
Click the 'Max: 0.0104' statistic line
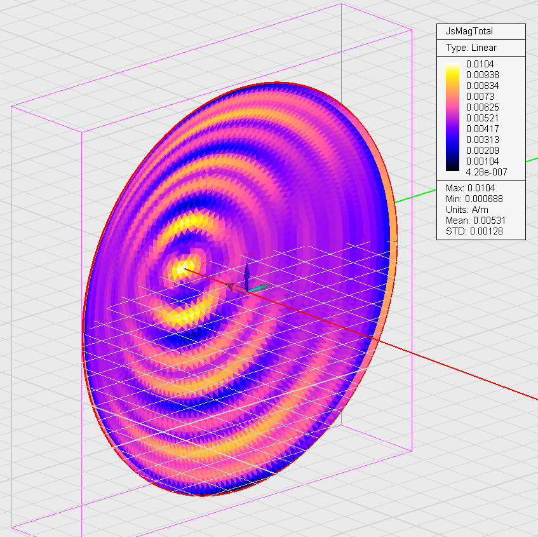[x=471, y=187]
